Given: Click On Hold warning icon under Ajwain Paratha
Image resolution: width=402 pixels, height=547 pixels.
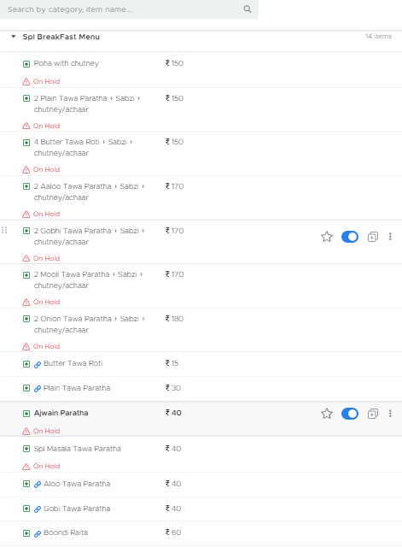Looking at the screenshot, I should (x=26, y=431).
